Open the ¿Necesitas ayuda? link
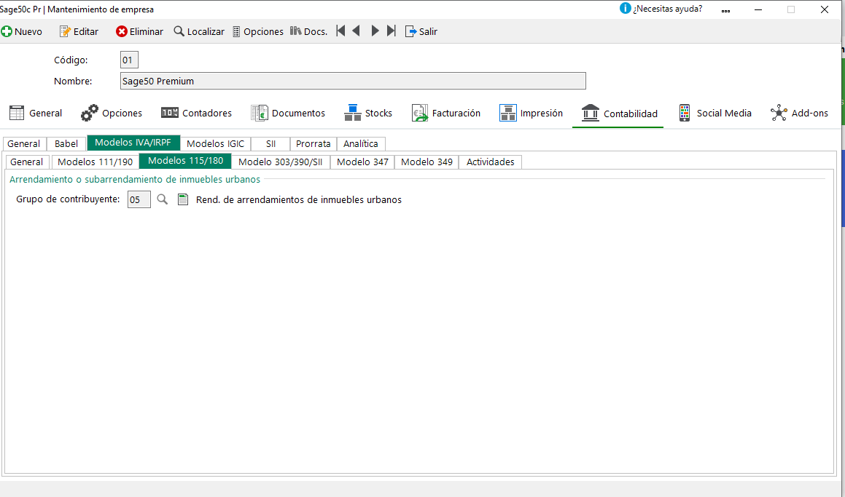The height and width of the screenshot is (497, 845). coord(668,9)
